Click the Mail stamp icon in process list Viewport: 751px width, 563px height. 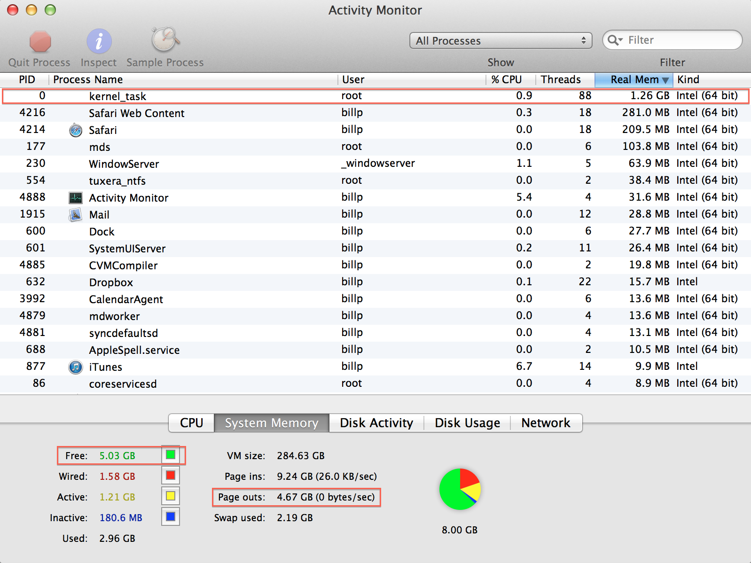coord(76,215)
